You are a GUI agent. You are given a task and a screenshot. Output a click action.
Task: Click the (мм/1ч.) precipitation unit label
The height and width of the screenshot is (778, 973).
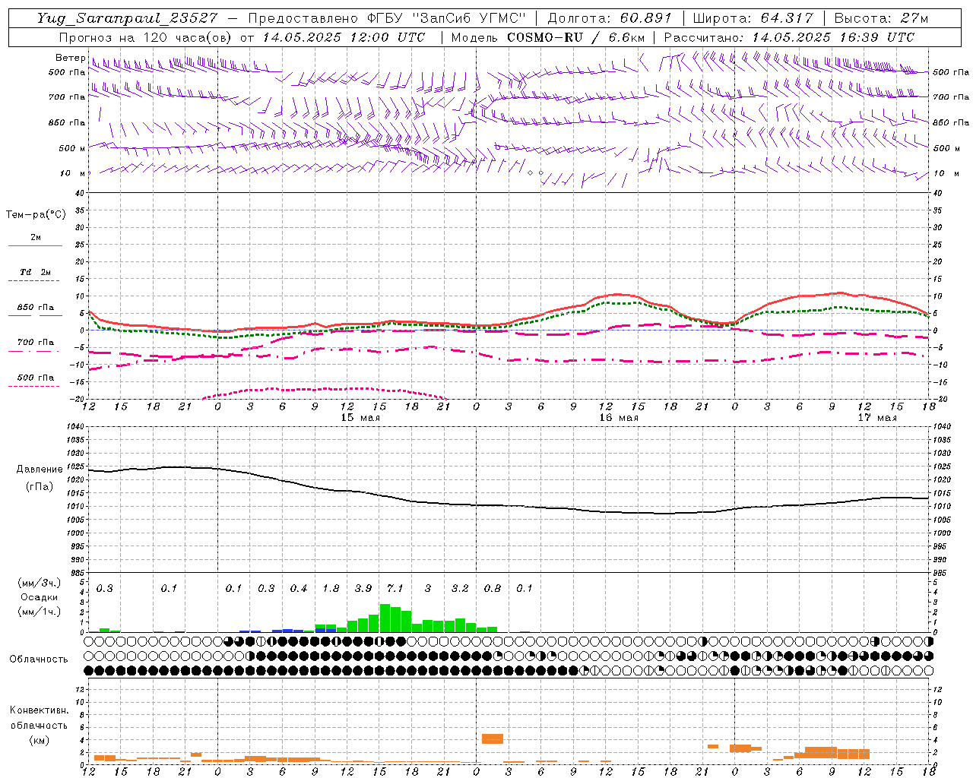[39, 612]
